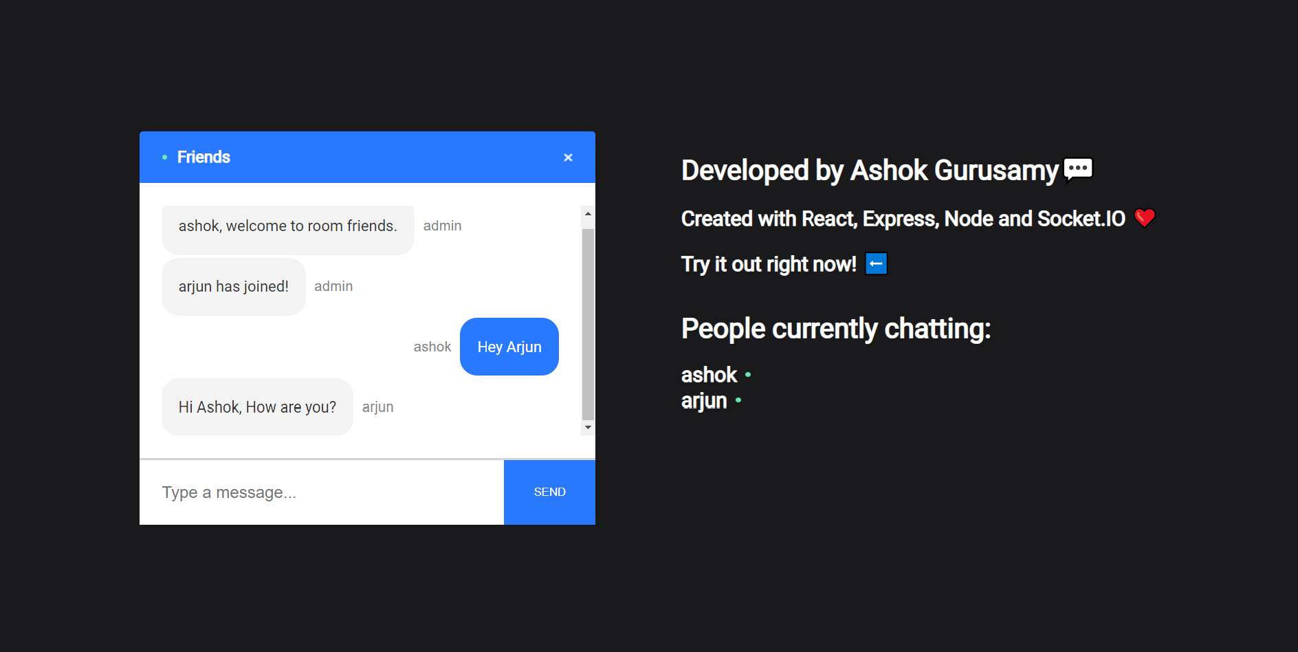The image size is (1298, 652).
Task: Click the left arrow emoji after 'Try it out right now!'
Action: point(877,263)
